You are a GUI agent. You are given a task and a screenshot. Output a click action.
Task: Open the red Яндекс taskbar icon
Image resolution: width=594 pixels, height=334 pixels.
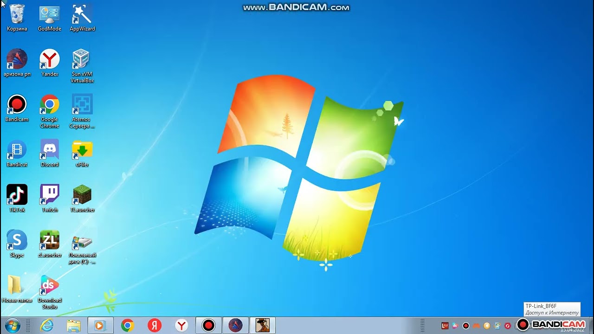coord(155,326)
